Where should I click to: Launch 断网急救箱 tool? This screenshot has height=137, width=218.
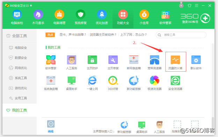click(134, 62)
